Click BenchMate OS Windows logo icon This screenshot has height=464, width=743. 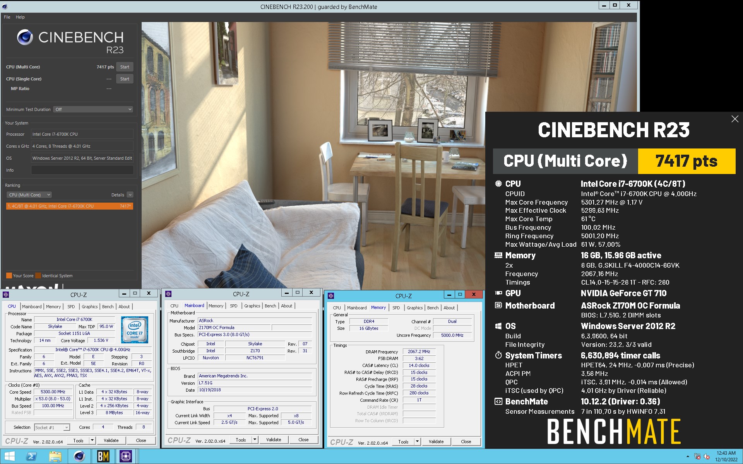click(x=498, y=326)
